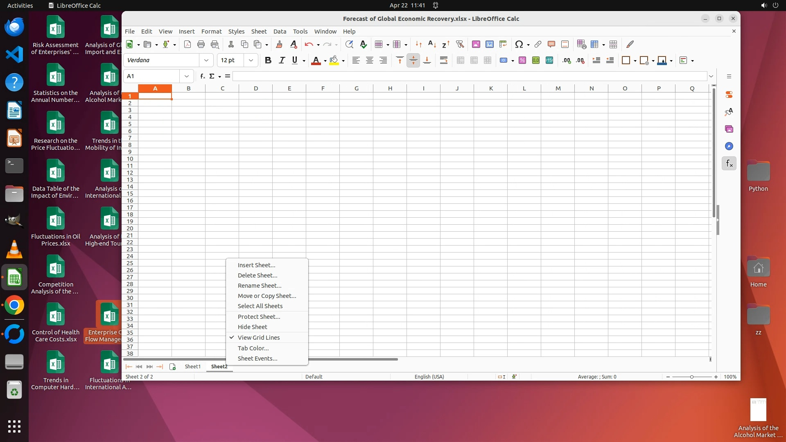Click the Insert Special Character omega icon
The width and height of the screenshot is (786, 442).
[519, 44]
